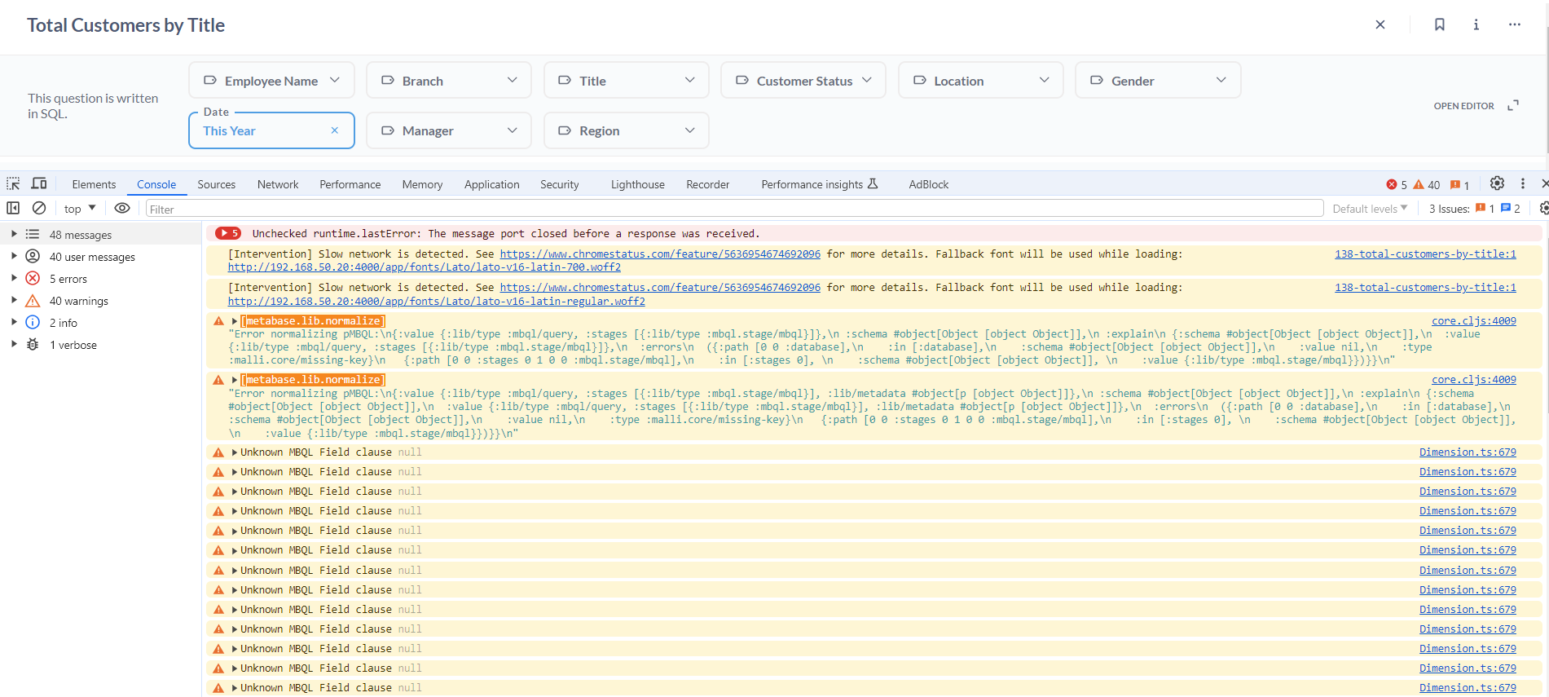Image resolution: width=1549 pixels, height=697 pixels.
Task: Bookmark this question
Action: point(1440,24)
